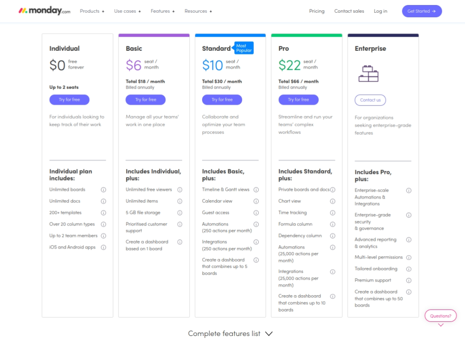Click the building blocks icon on Enterprise plan
This screenshot has height=341, width=465.
tap(369, 73)
